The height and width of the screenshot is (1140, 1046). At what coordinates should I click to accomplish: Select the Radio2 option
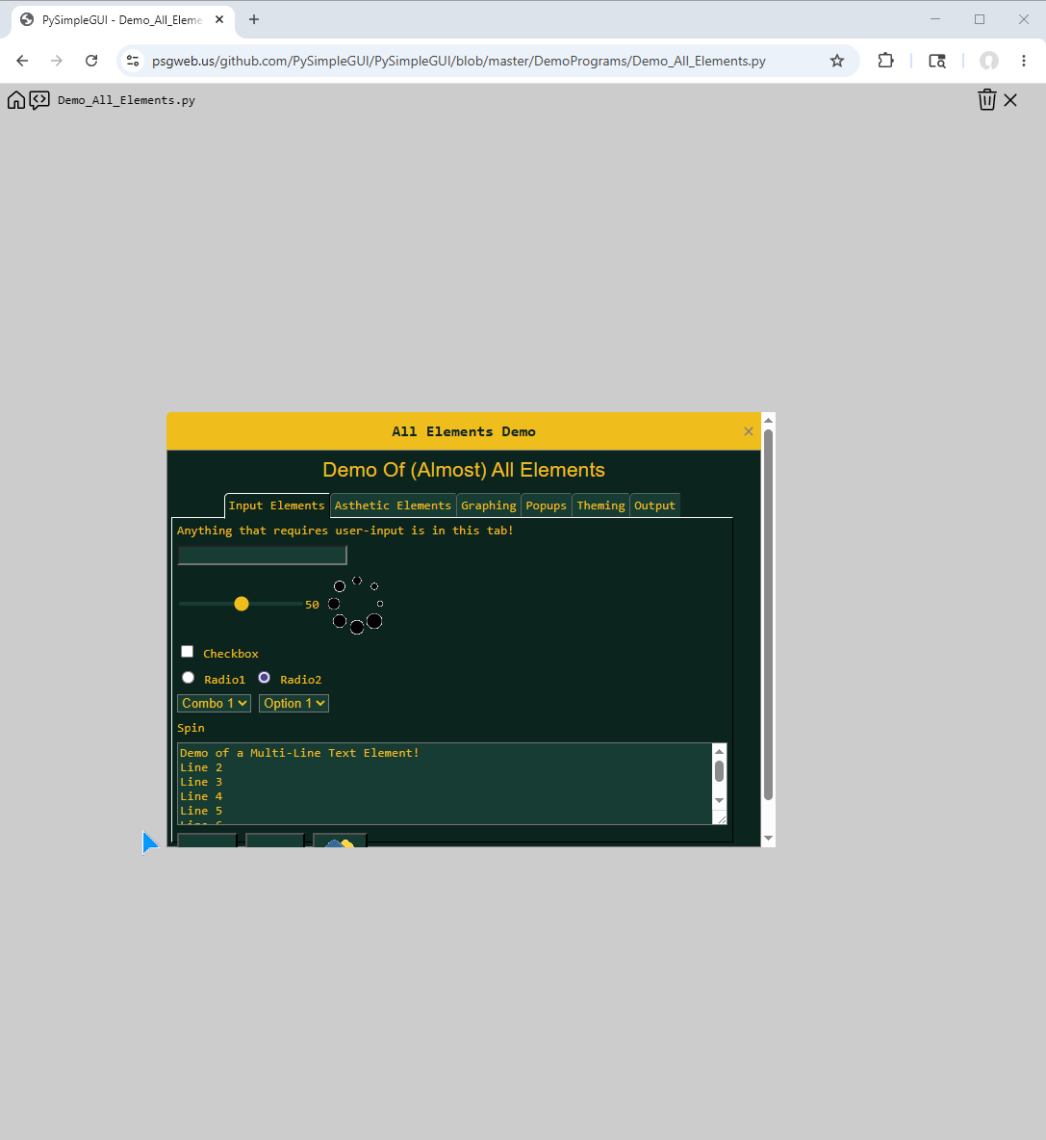(265, 678)
